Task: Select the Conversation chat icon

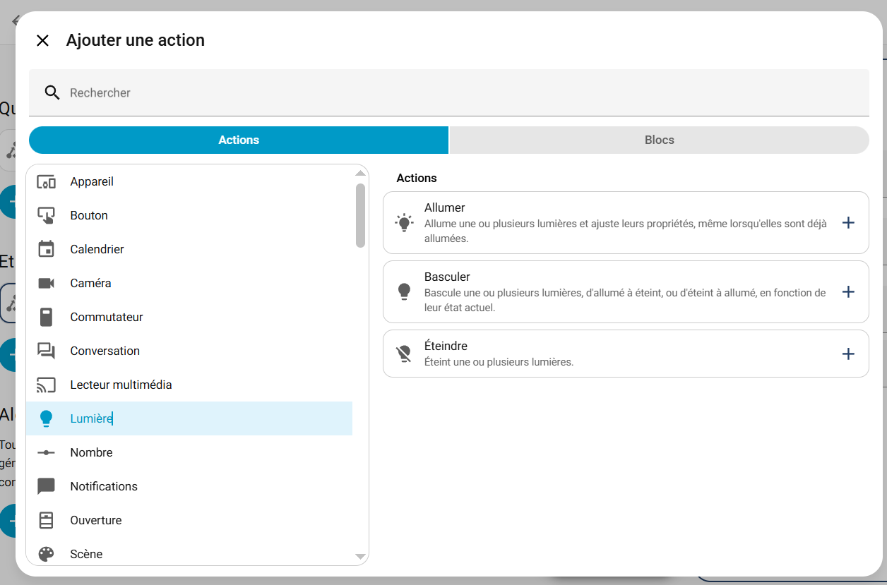Action: (x=46, y=351)
